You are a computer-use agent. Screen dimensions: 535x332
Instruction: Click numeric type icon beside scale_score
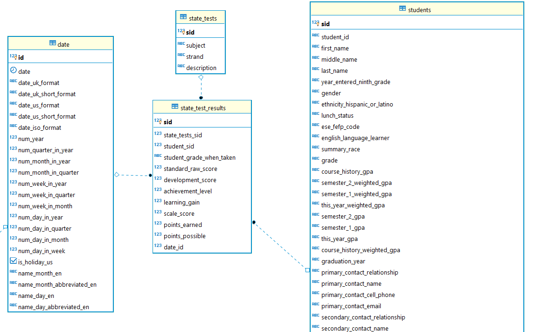[x=158, y=213]
